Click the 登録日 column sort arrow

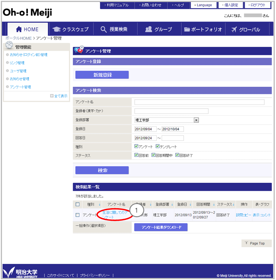point(190,204)
